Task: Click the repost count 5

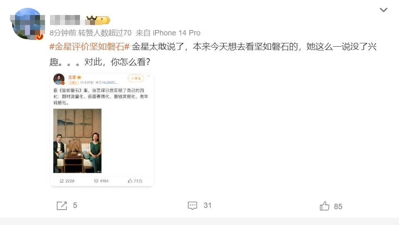Action: [75, 205]
